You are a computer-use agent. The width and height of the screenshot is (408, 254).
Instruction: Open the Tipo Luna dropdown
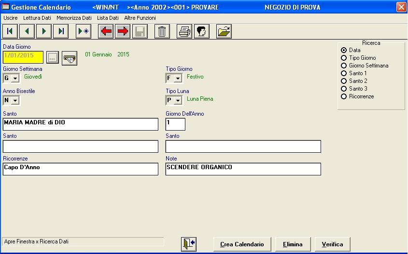(x=177, y=100)
